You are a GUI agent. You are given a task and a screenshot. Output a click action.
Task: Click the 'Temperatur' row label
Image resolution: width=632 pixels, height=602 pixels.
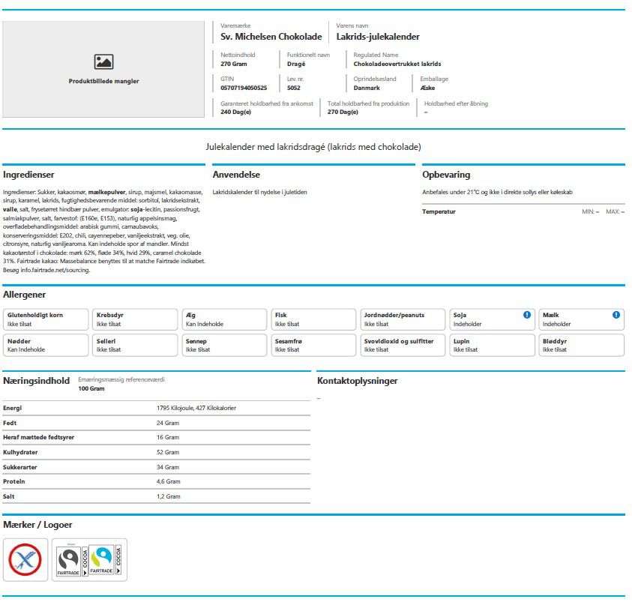point(439,212)
